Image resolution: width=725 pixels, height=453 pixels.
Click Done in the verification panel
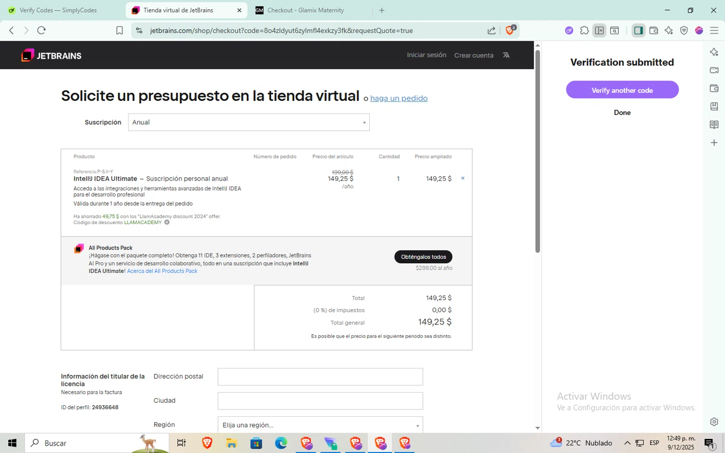[622, 113]
